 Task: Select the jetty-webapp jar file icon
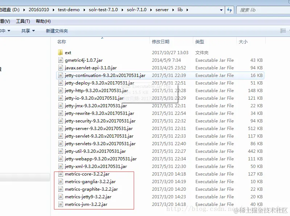click(61, 159)
